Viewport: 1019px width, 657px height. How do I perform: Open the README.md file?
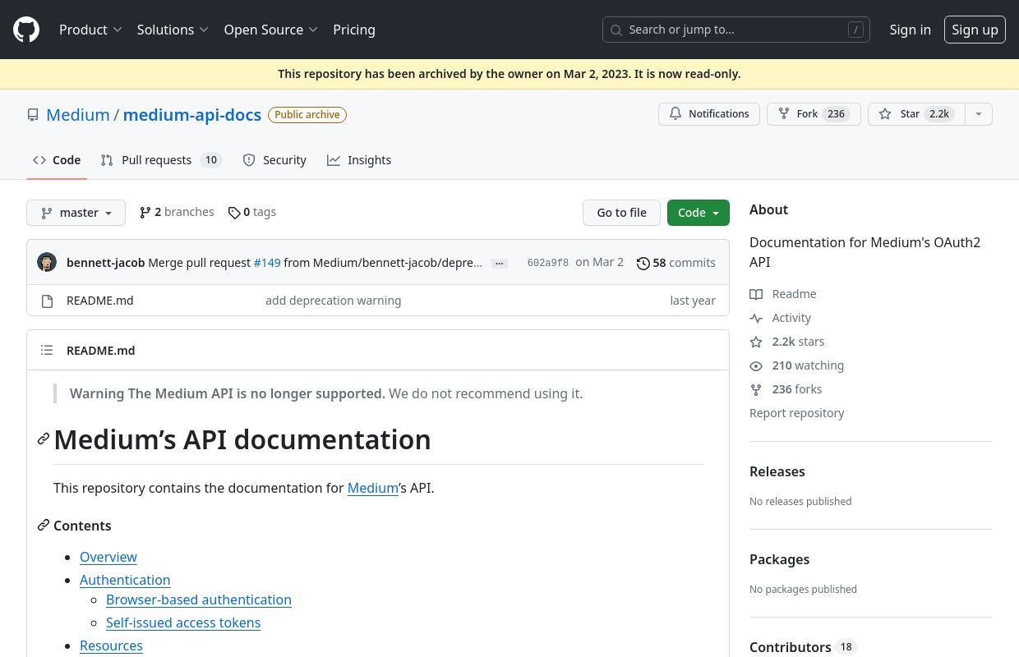[x=100, y=301]
